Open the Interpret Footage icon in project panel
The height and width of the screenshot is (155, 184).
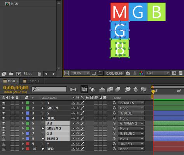(x=4, y=74)
